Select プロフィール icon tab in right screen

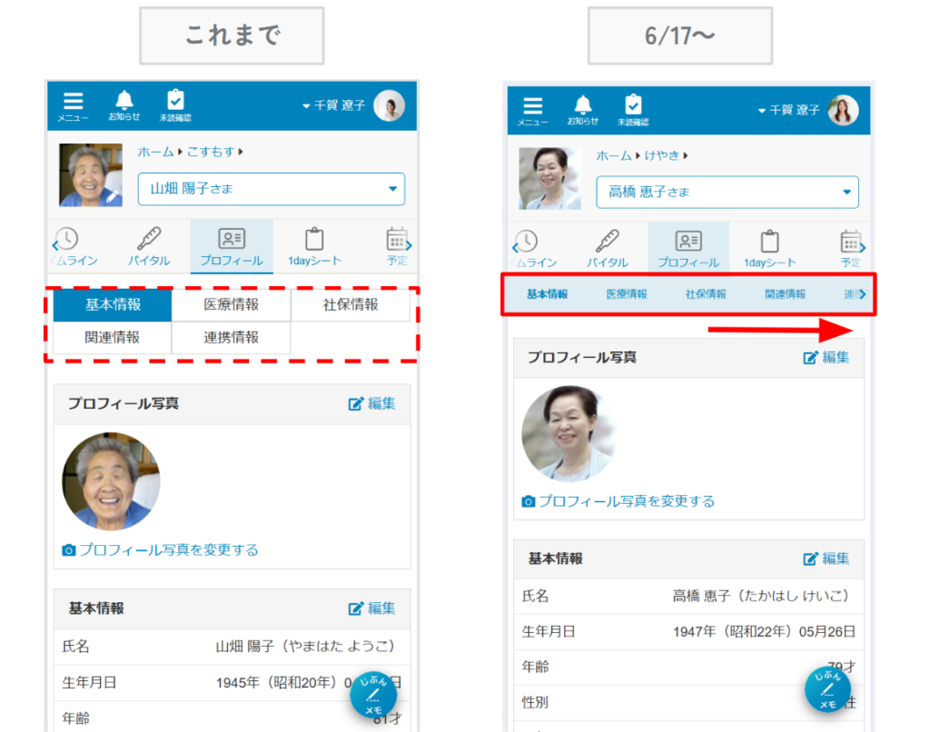688,249
